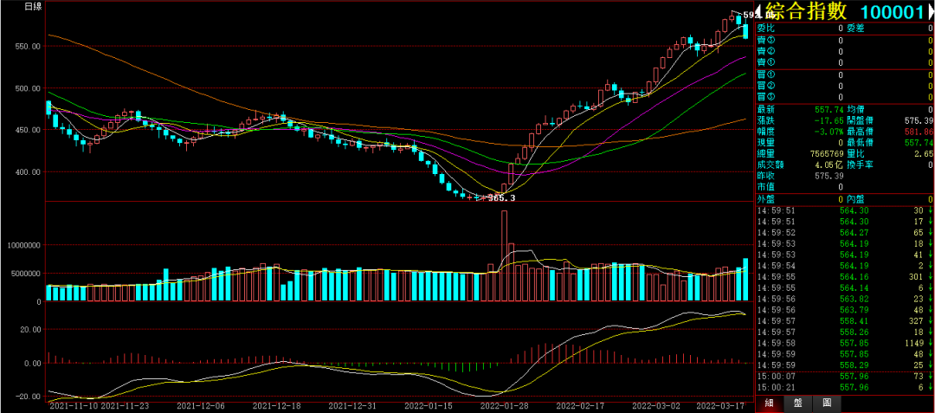Click the 委差 label
Viewport: 935px width, 413px height.
[x=855, y=29]
